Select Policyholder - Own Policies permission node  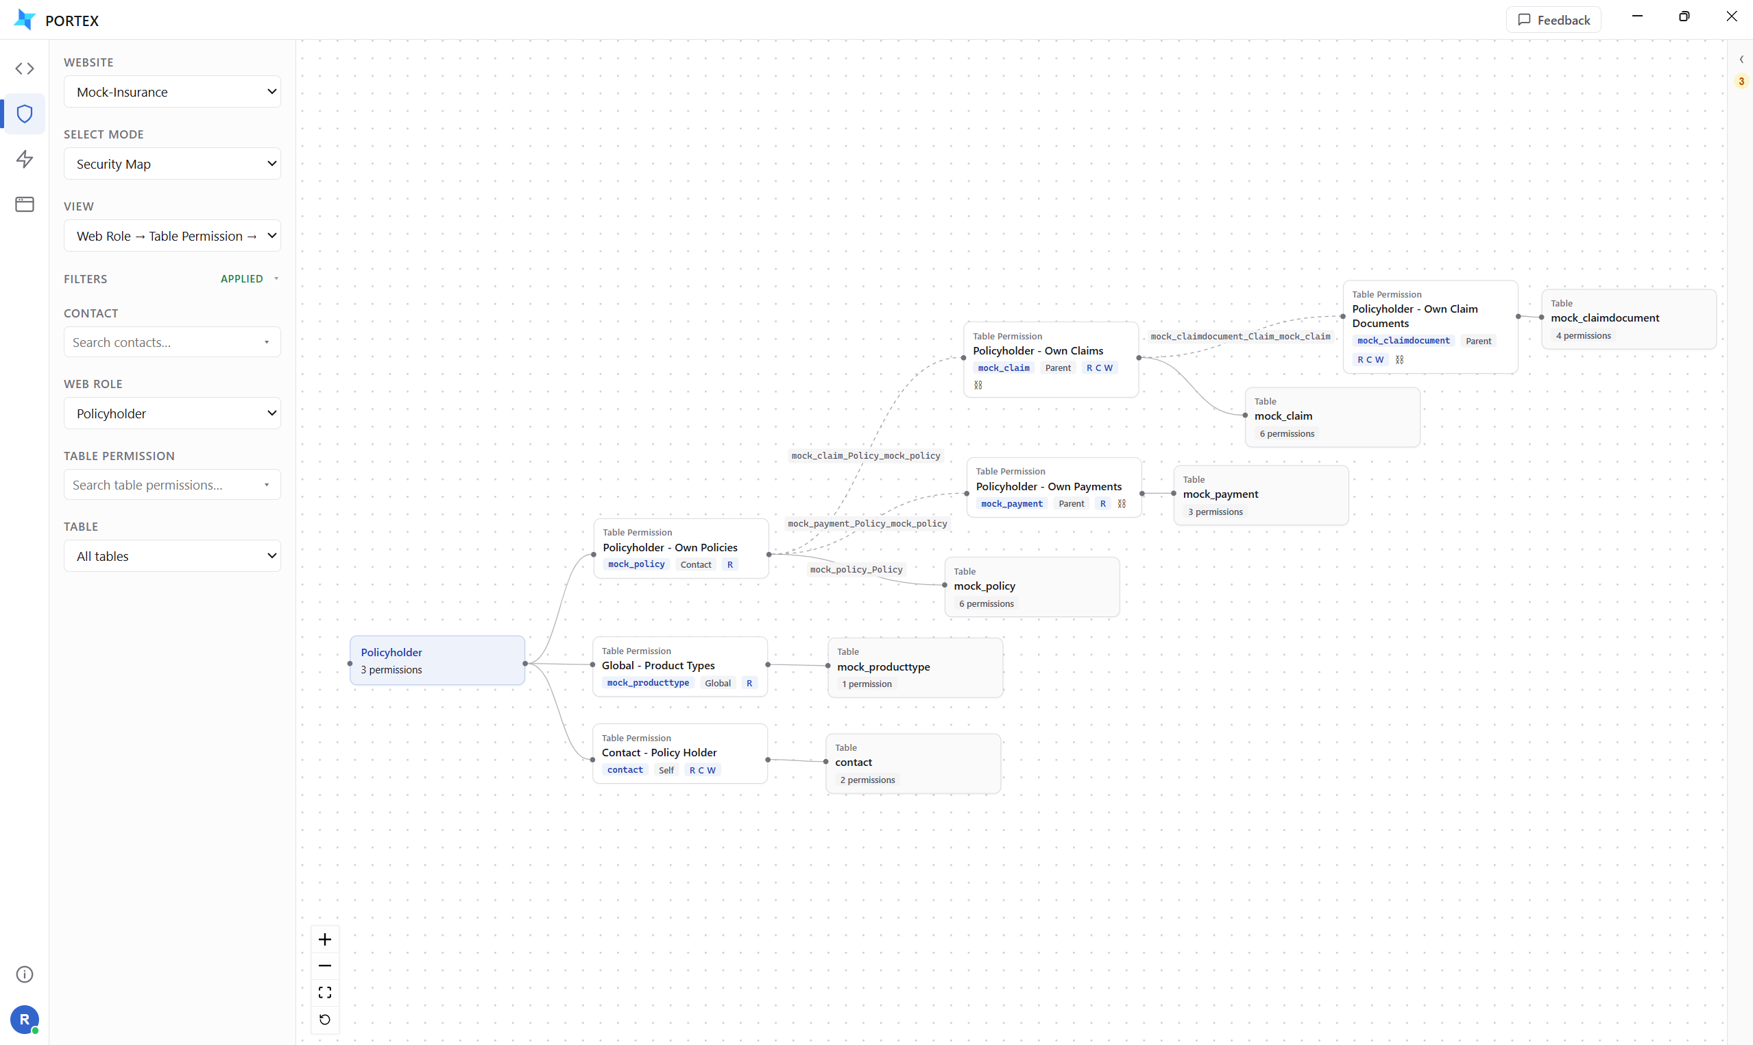681,549
